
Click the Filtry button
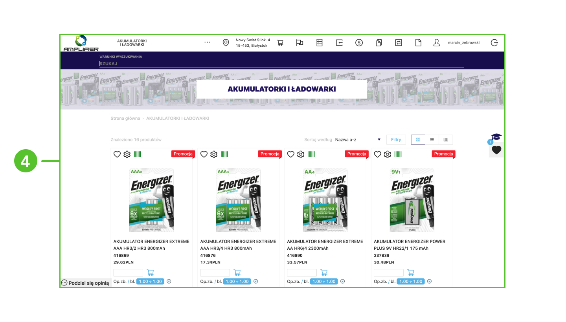click(396, 139)
